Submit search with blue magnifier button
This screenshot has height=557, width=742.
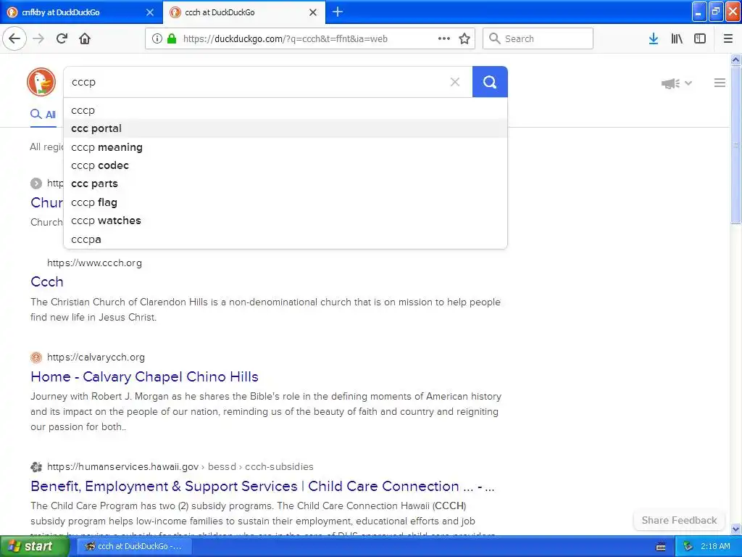pos(490,82)
